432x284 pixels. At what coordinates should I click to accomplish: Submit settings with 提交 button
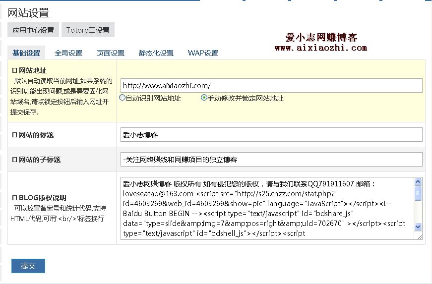[28, 266]
